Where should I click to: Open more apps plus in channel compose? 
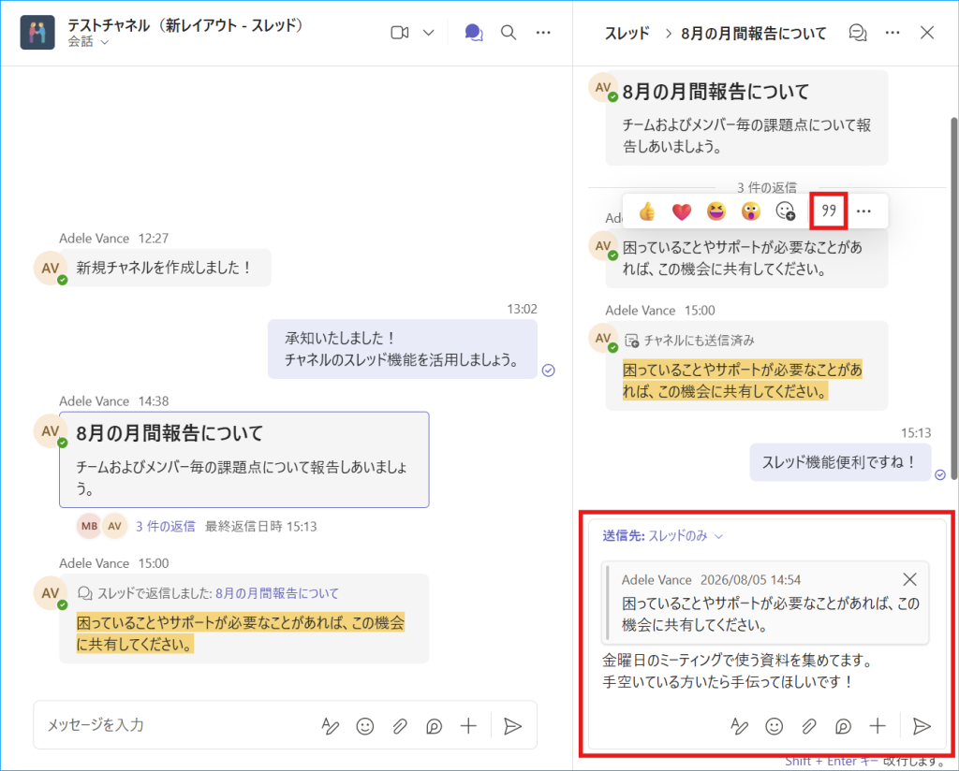click(468, 726)
